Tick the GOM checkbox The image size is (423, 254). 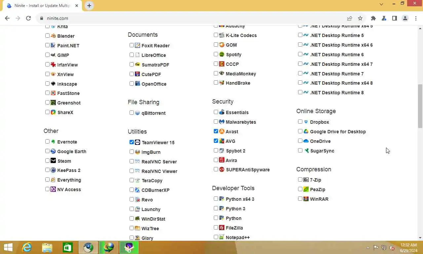[216, 45]
